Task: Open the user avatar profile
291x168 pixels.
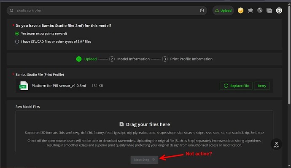Action: point(279,10)
